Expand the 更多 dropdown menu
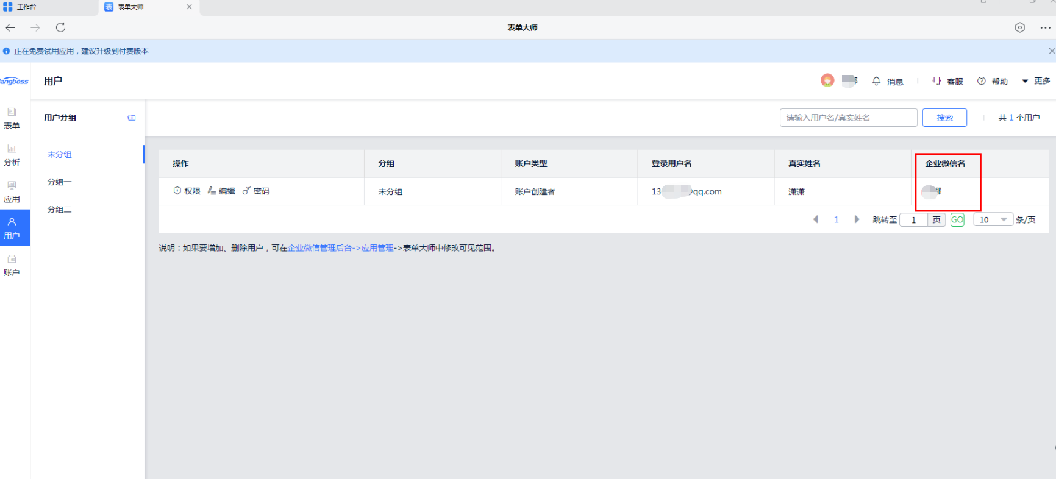The image size is (1056, 479). click(1036, 81)
